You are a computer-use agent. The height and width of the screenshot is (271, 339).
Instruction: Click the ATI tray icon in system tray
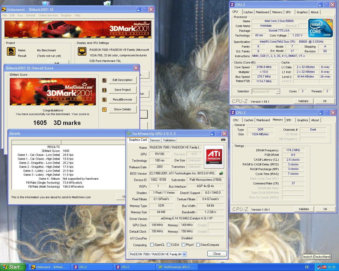point(324,267)
